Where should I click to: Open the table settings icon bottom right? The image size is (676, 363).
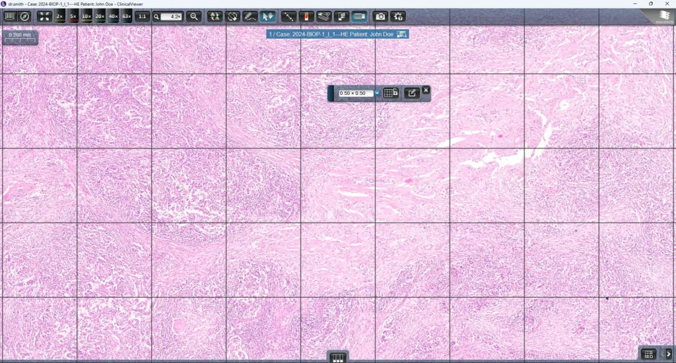pyautogui.click(x=649, y=354)
